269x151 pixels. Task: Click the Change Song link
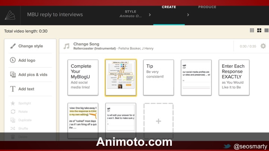[x=86, y=44]
